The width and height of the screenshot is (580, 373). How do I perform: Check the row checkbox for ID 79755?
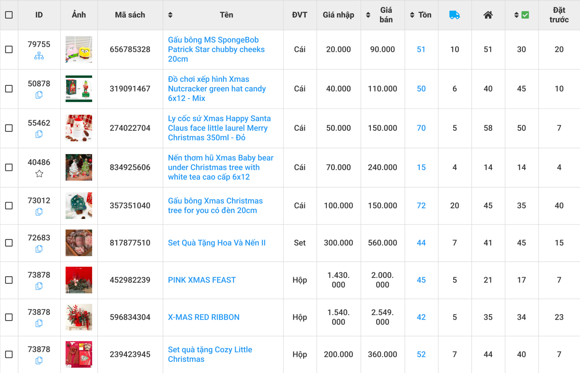click(x=9, y=50)
